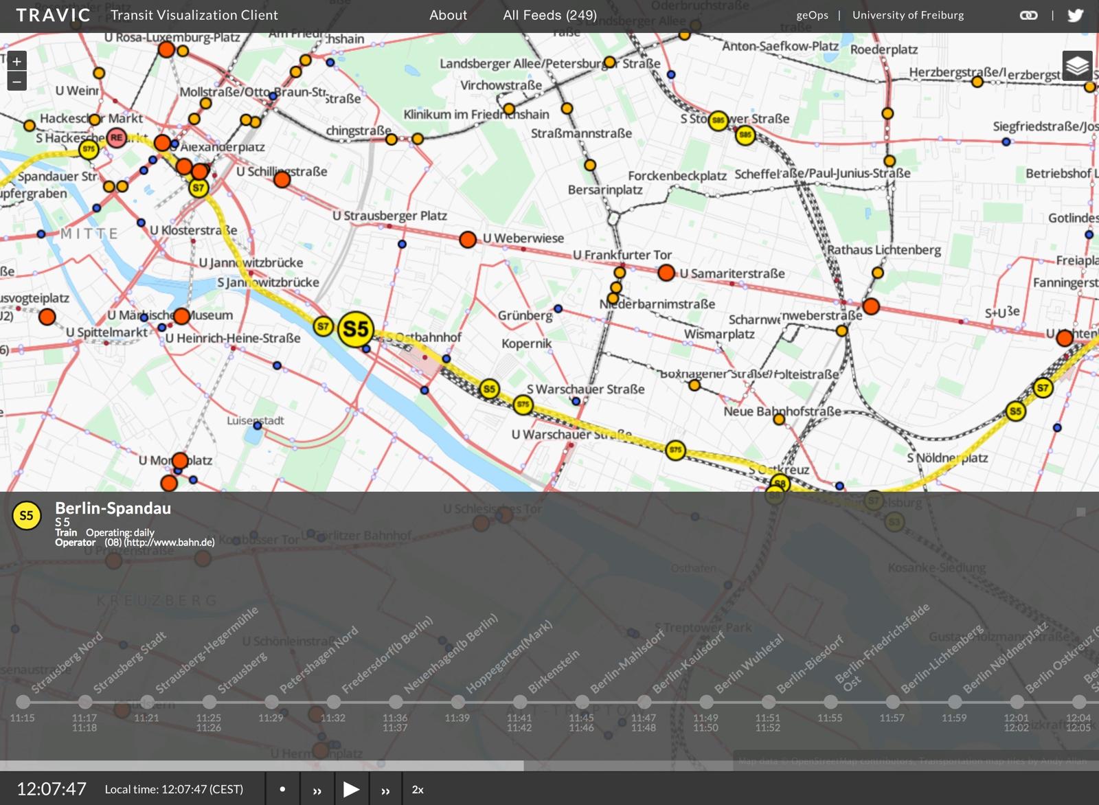Open the About page
The height and width of the screenshot is (805, 1099).
[x=448, y=15]
